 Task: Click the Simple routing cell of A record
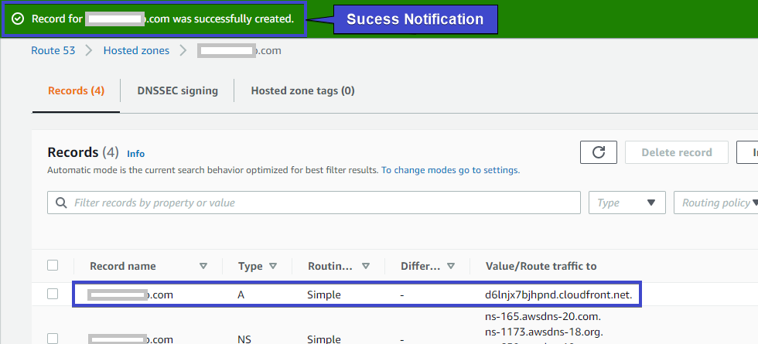[x=324, y=295]
